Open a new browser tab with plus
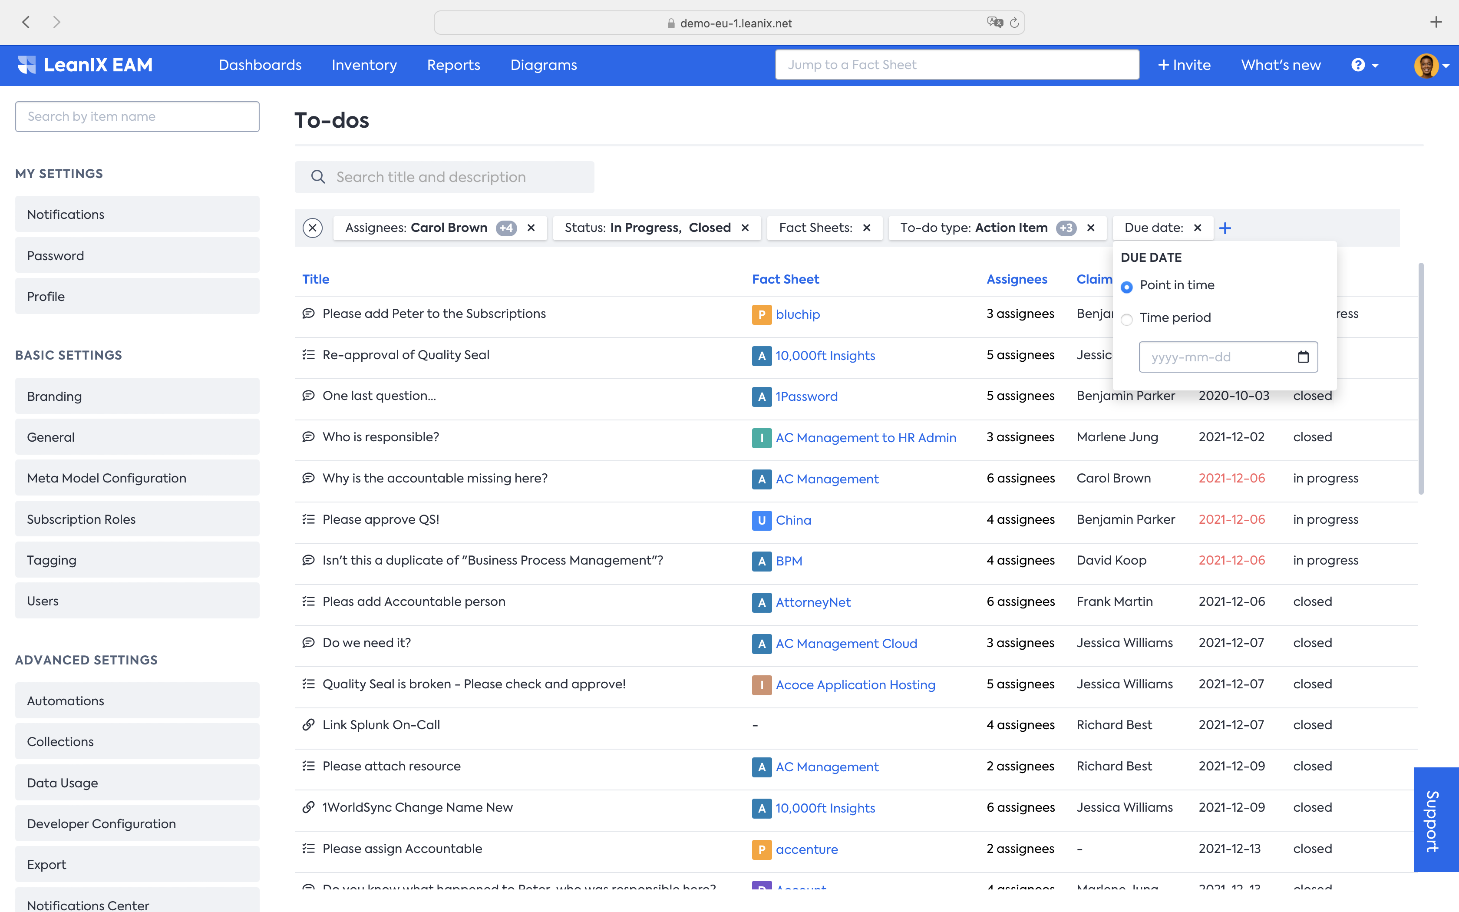1459x912 pixels. coord(1436,22)
